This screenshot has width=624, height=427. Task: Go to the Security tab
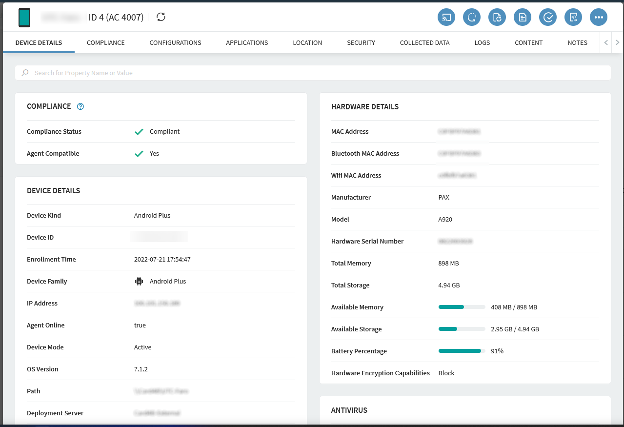pos(361,43)
